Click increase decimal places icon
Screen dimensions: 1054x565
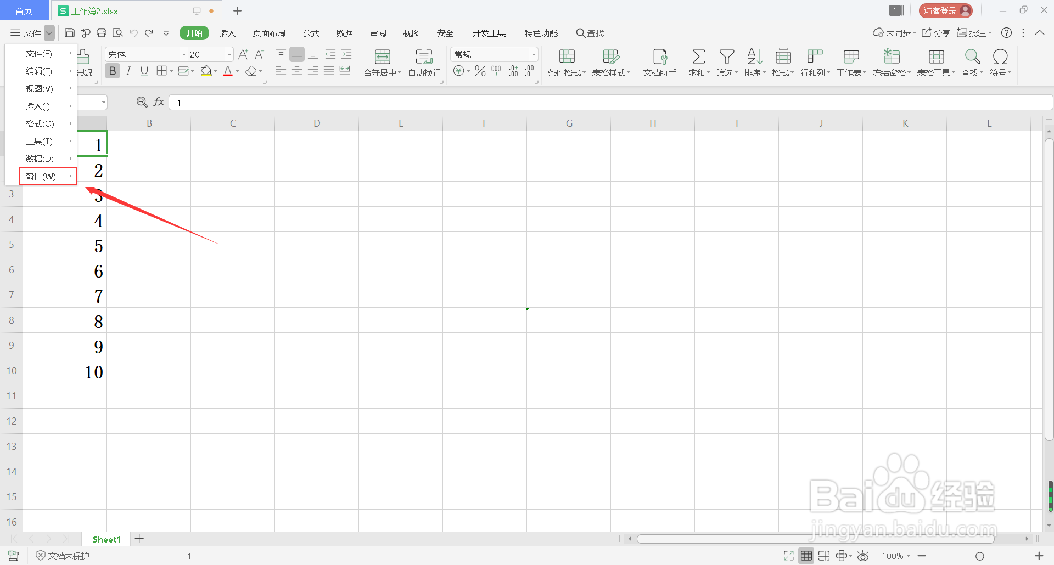coord(513,71)
